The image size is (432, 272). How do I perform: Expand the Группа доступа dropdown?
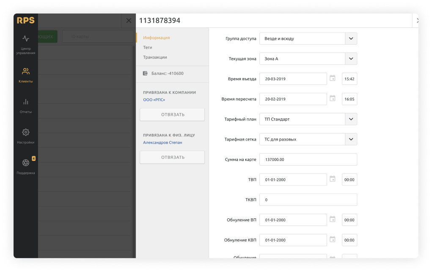[351, 38]
